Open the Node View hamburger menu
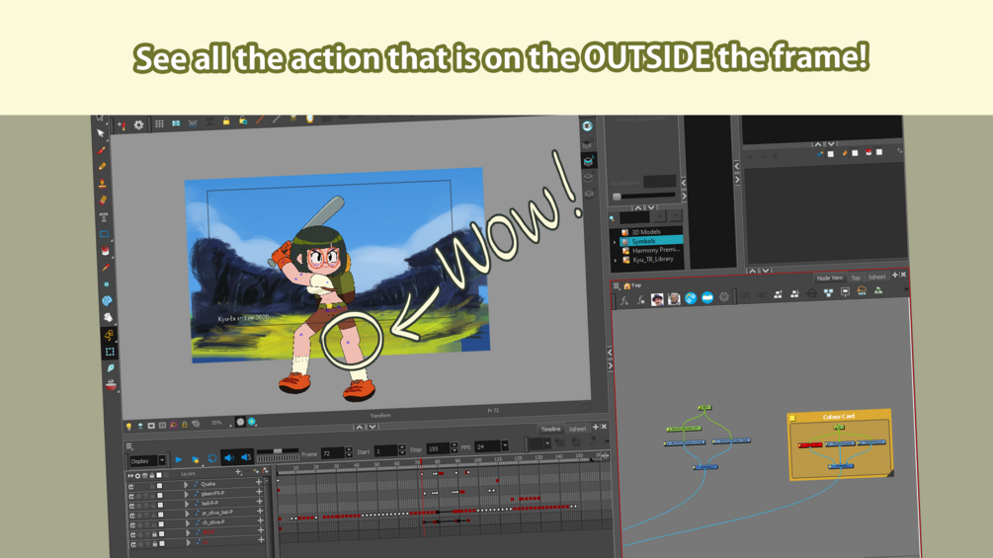The image size is (993, 558). (x=617, y=286)
